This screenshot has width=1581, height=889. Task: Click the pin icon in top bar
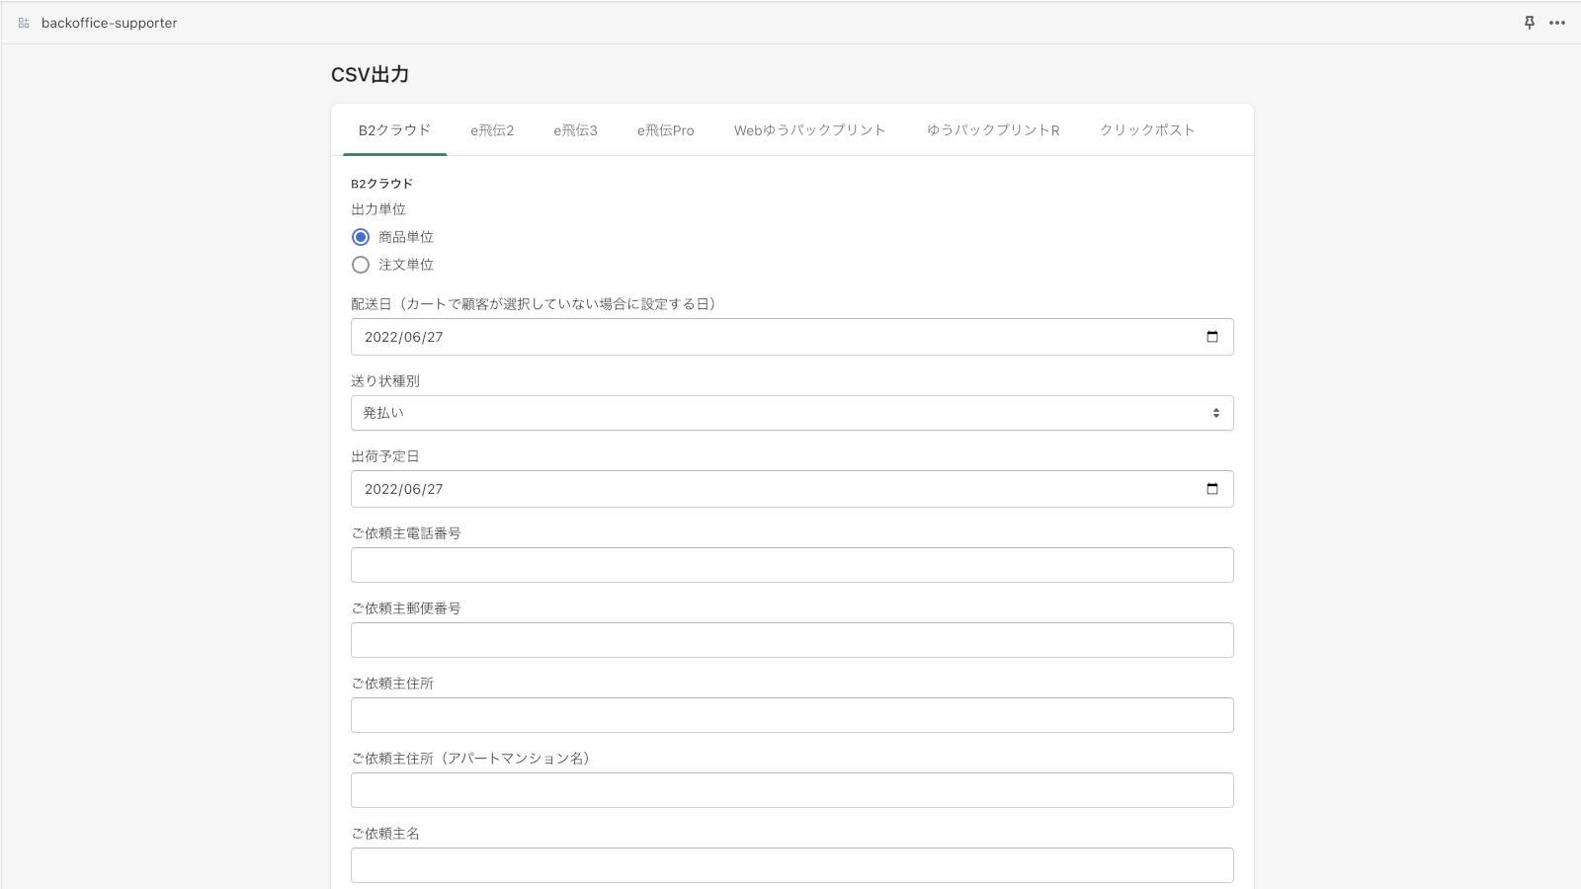point(1530,23)
